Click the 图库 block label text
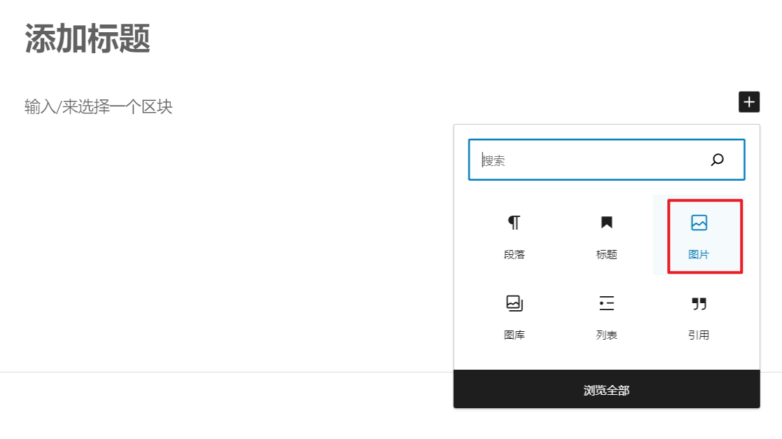Image resolution: width=782 pixels, height=439 pixels. pos(514,335)
